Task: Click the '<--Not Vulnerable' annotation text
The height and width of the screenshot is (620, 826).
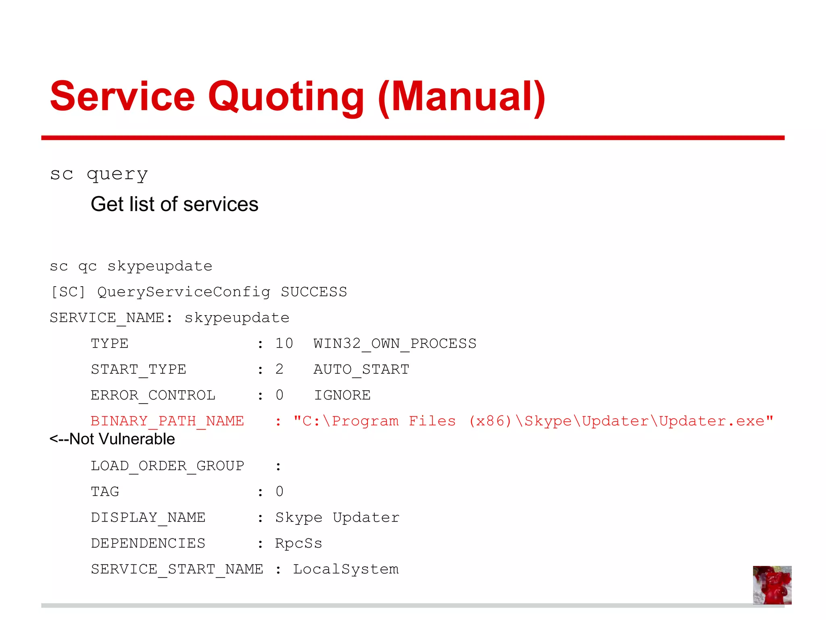Action: [x=112, y=439]
